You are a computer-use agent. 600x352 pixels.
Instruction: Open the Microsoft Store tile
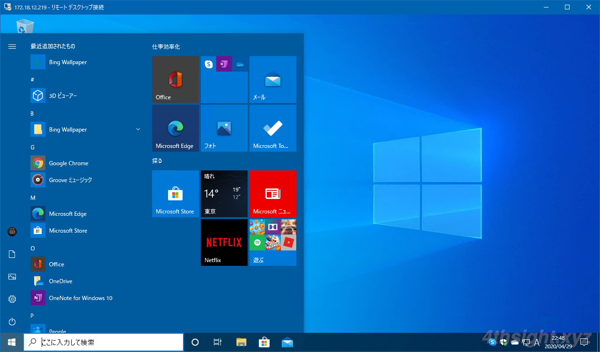(176, 194)
